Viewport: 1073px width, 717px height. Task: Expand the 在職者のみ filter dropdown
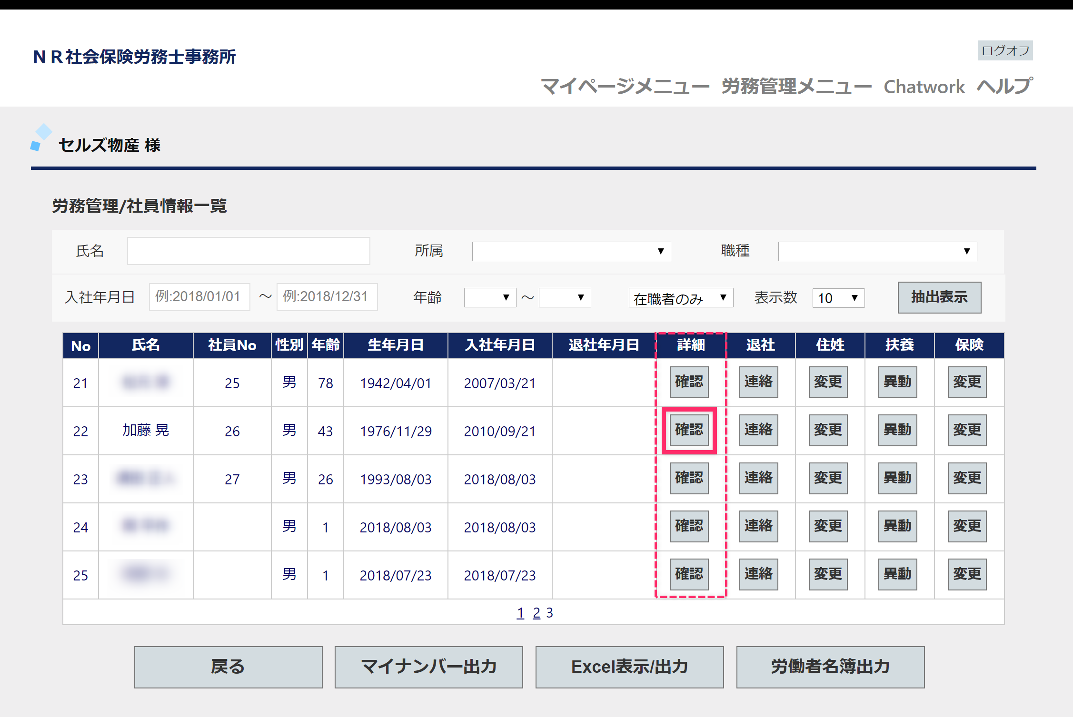680,298
